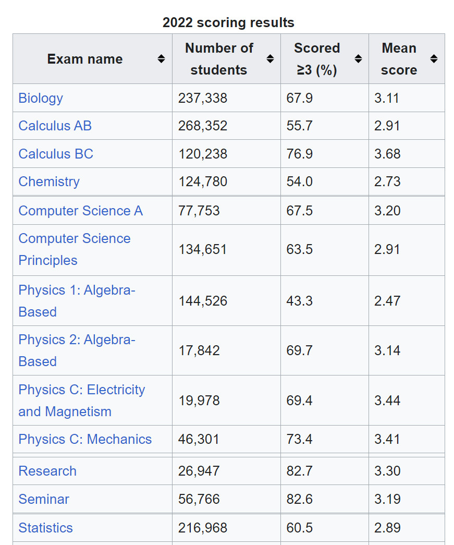This screenshot has width=454, height=545.
Task: Click the Mean score column header
Action: click(399, 59)
